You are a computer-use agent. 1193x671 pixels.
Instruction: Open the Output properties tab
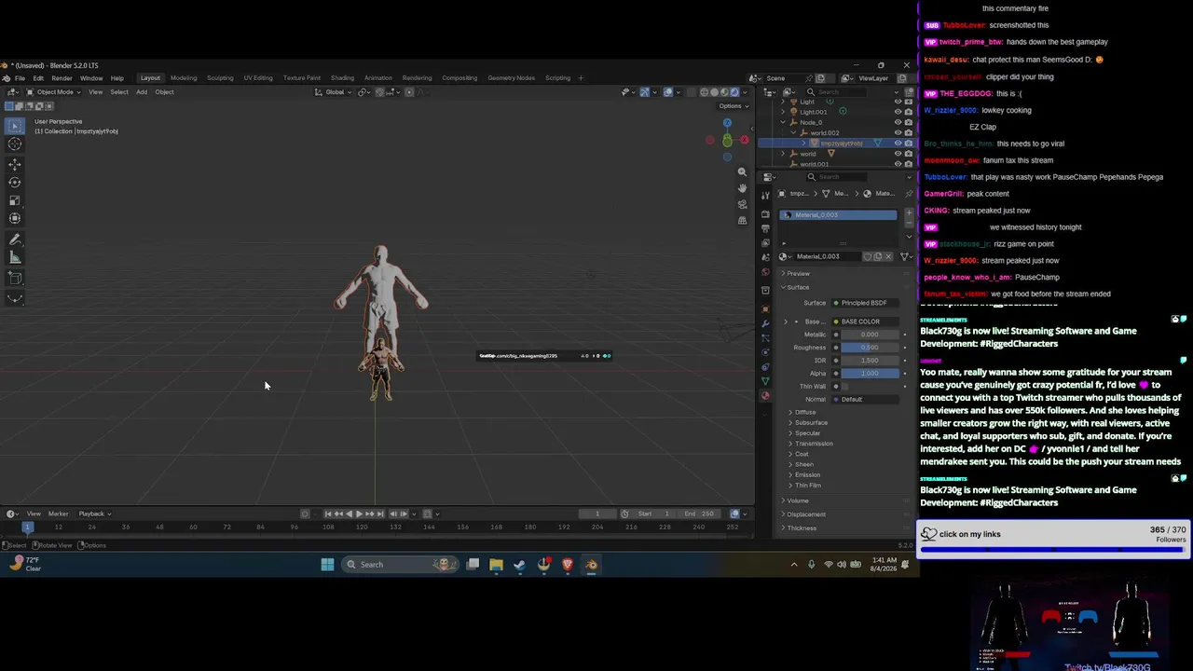(765, 229)
